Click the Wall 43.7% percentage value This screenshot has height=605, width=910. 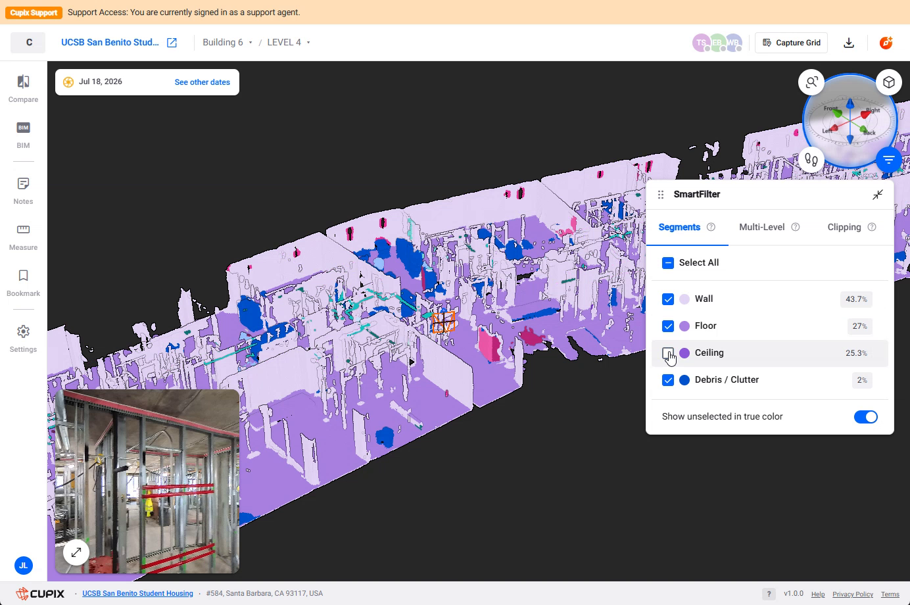click(856, 299)
